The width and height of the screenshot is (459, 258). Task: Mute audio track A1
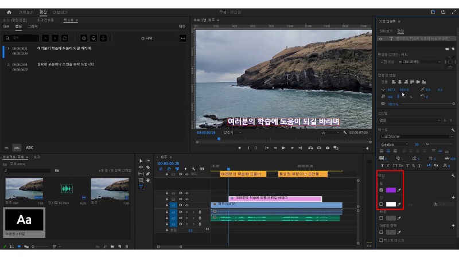pos(187,212)
